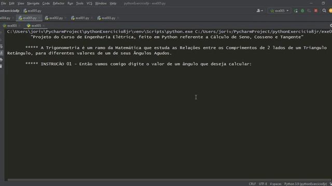Open the Tools menu
The image size is (332, 186).
point(79,4)
